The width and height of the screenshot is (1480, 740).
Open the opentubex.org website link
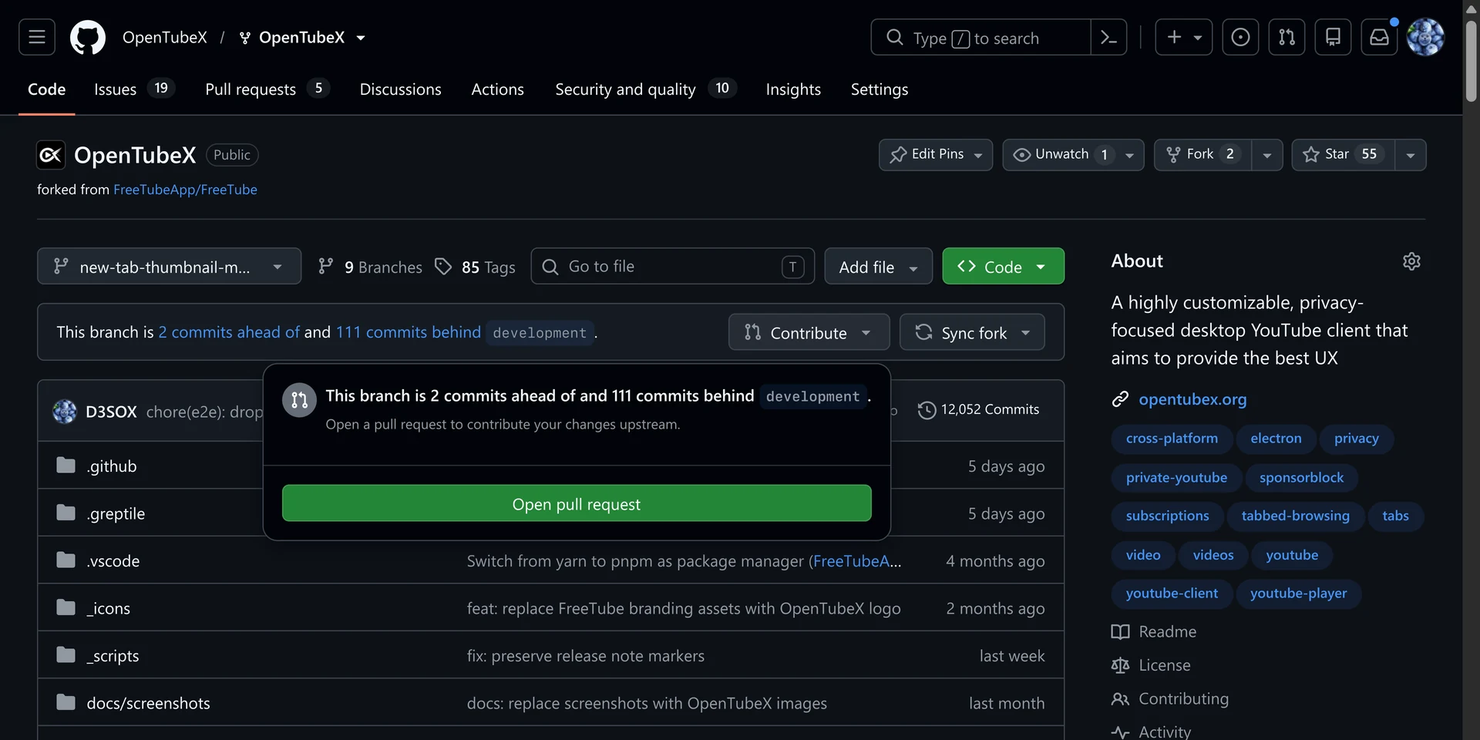point(1192,399)
